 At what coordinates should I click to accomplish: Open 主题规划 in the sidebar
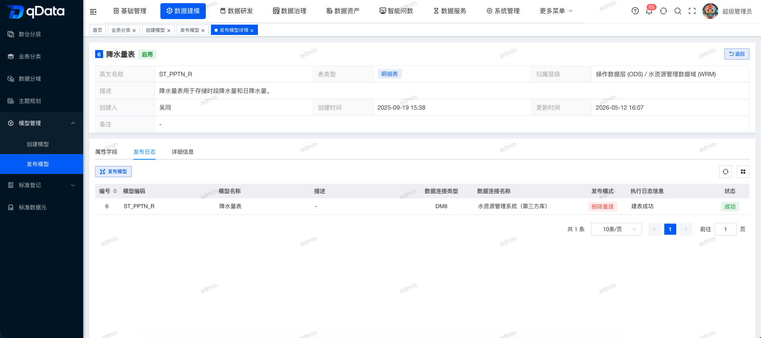pos(41,101)
